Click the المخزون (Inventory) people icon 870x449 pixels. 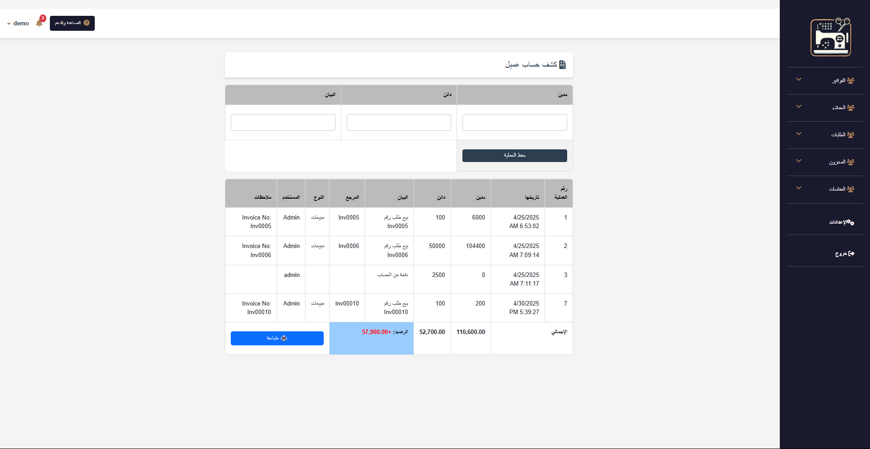coord(851,162)
